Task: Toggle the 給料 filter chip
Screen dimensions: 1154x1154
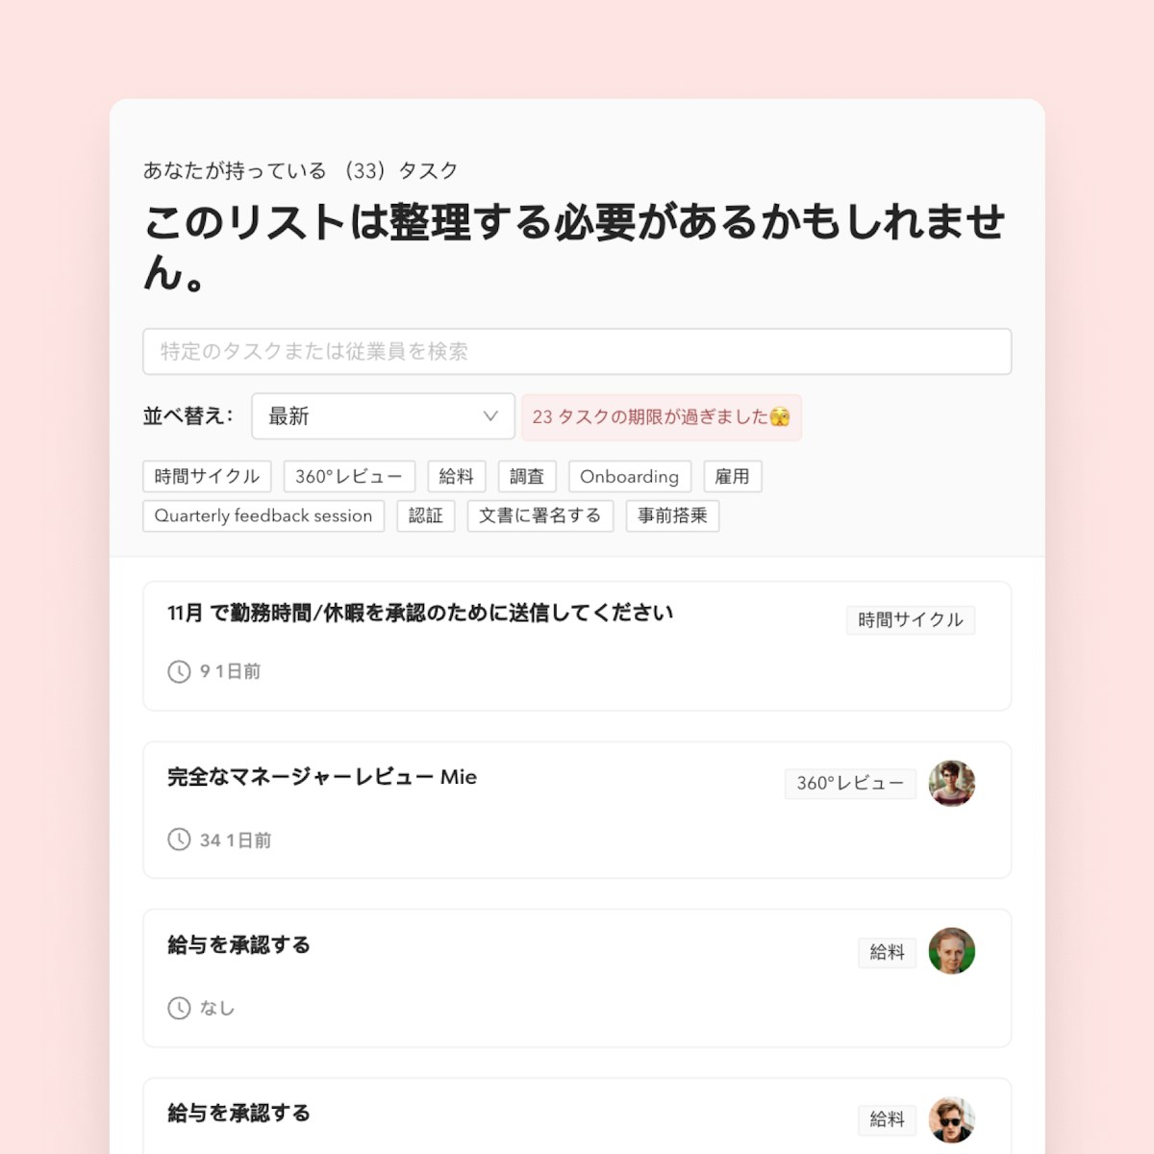Action: coord(457,476)
